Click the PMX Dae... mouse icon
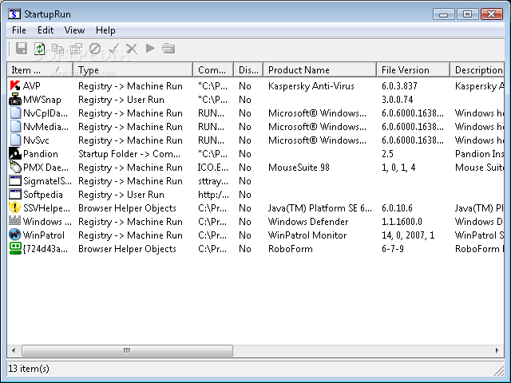This screenshot has height=383, width=511. pyautogui.click(x=15, y=167)
